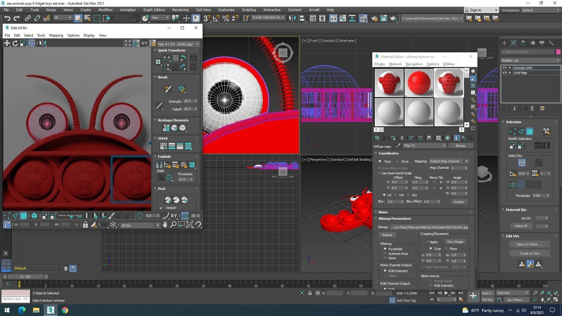Viewport: 562px width, 316px height.
Task: Open the Mapping menu in Edit UVWs
Action: (56, 35)
